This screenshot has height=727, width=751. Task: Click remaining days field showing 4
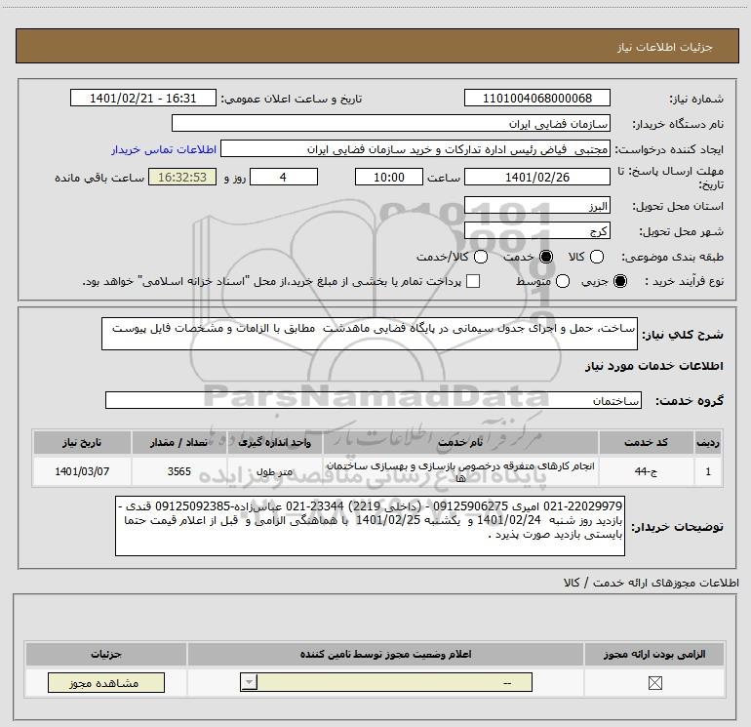(284, 177)
